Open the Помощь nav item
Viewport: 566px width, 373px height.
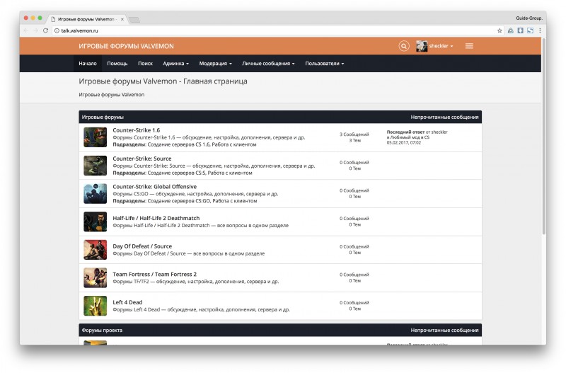[x=117, y=64]
